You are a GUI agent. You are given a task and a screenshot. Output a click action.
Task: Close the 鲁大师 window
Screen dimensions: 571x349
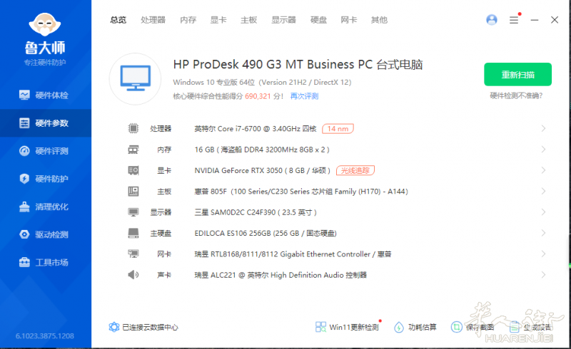tap(555, 20)
